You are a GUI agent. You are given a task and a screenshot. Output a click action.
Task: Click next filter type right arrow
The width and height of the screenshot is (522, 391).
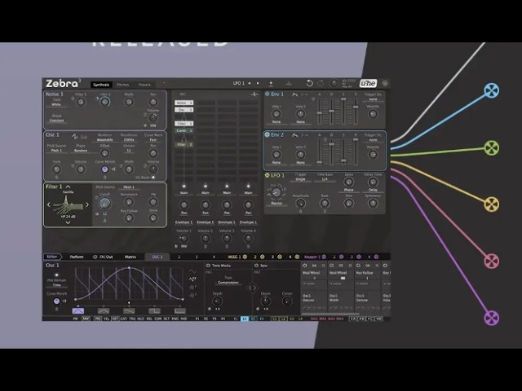tap(87, 204)
